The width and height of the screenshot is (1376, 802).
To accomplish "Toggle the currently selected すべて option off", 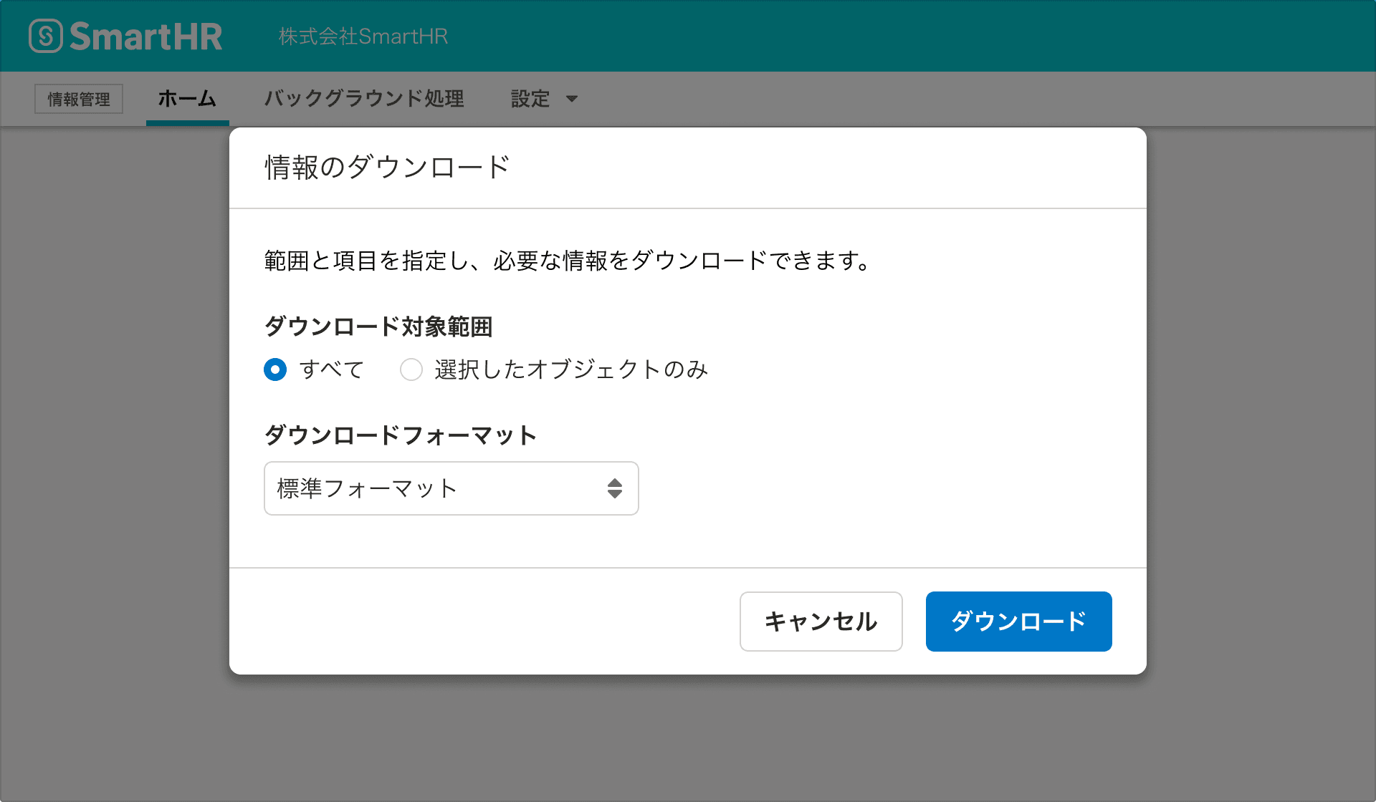I will click(275, 369).
